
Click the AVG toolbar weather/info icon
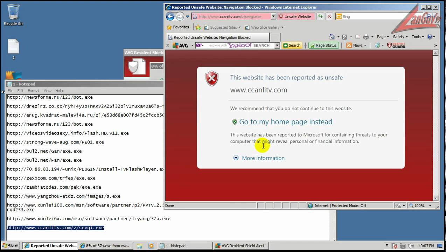point(377,45)
